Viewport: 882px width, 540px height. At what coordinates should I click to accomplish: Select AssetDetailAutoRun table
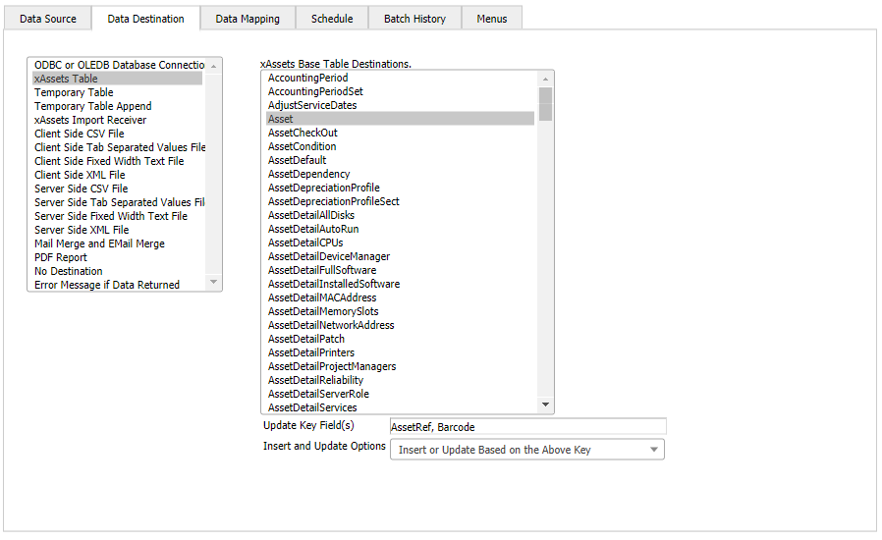click(x=400, y=230)
